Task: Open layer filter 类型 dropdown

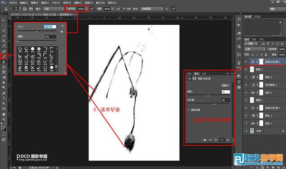Action: [251, 44]
